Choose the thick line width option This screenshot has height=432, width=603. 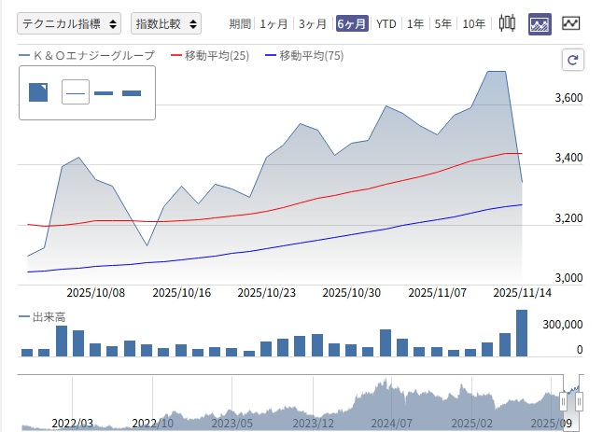point(132,92)
